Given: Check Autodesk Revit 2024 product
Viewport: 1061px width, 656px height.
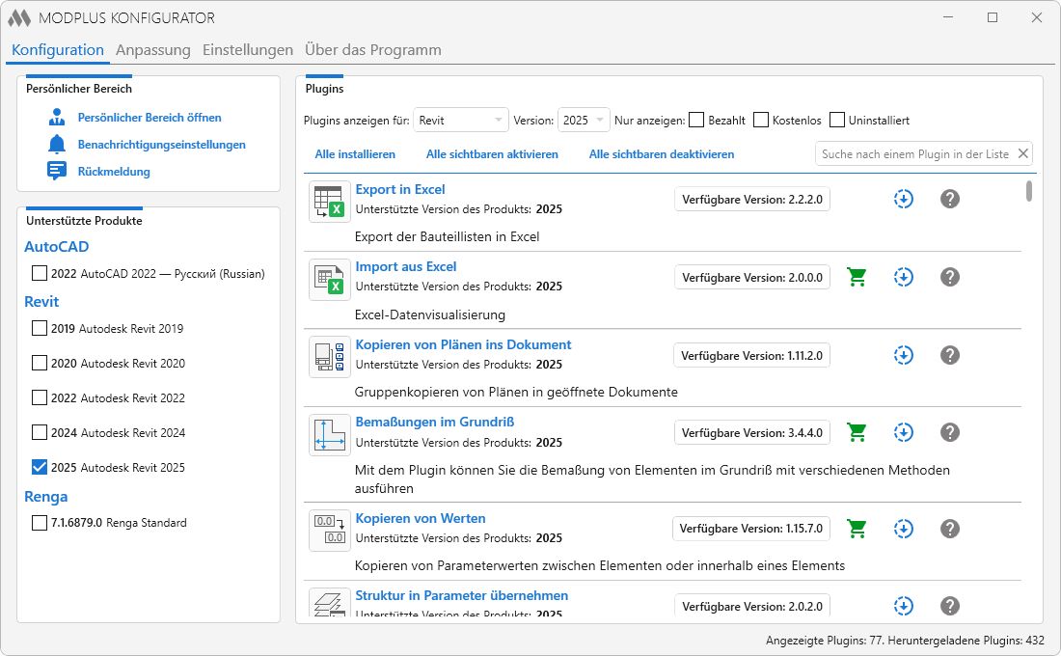Looking at the screenshot, I should coord(40,432).
